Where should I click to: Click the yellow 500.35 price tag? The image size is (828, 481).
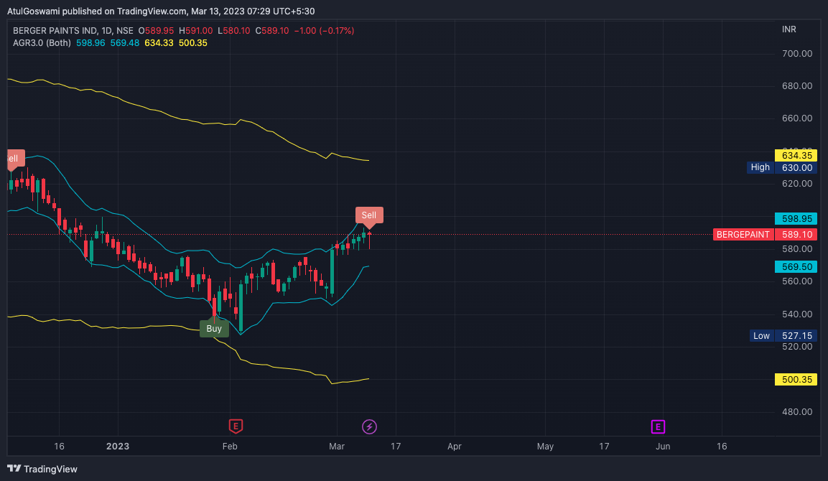click(x=796, y=380)
